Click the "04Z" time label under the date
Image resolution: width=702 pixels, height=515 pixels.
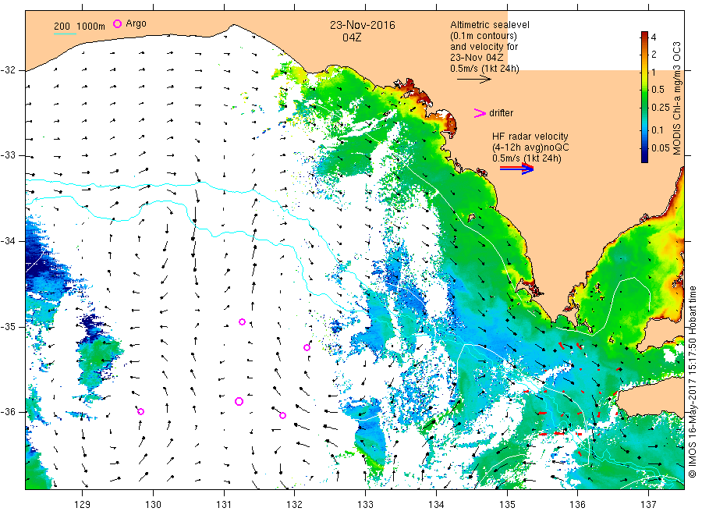pyautogui.click(x=352, y=37)
